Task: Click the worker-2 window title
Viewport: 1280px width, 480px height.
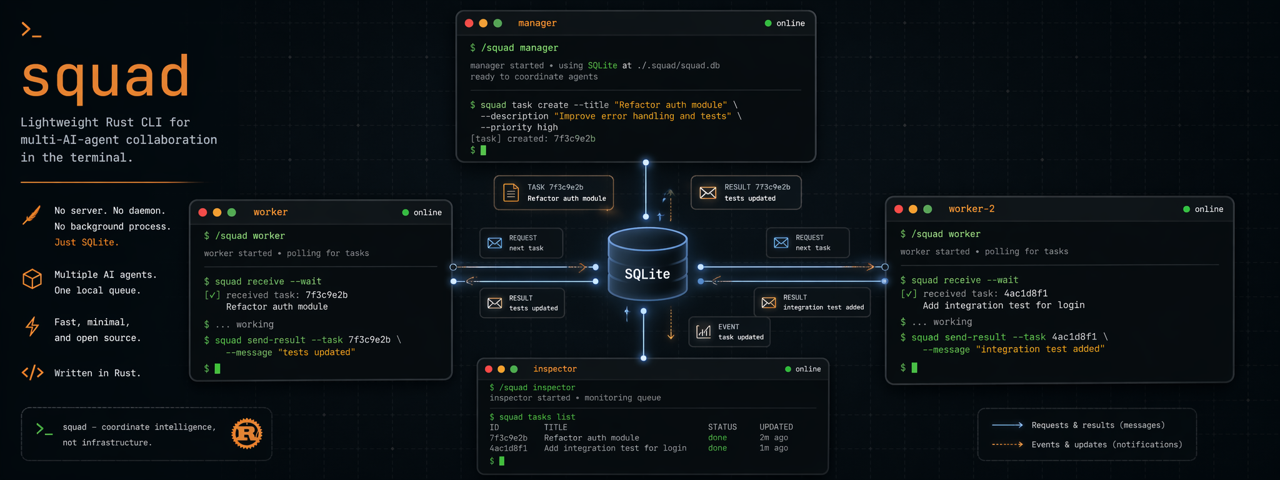Action: coord(972,209)
